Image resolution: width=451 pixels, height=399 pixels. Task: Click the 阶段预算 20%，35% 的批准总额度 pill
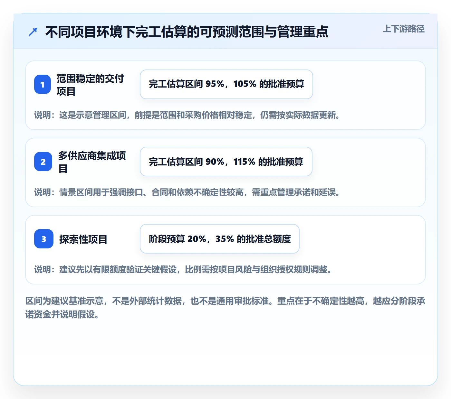tap(220, 239)
